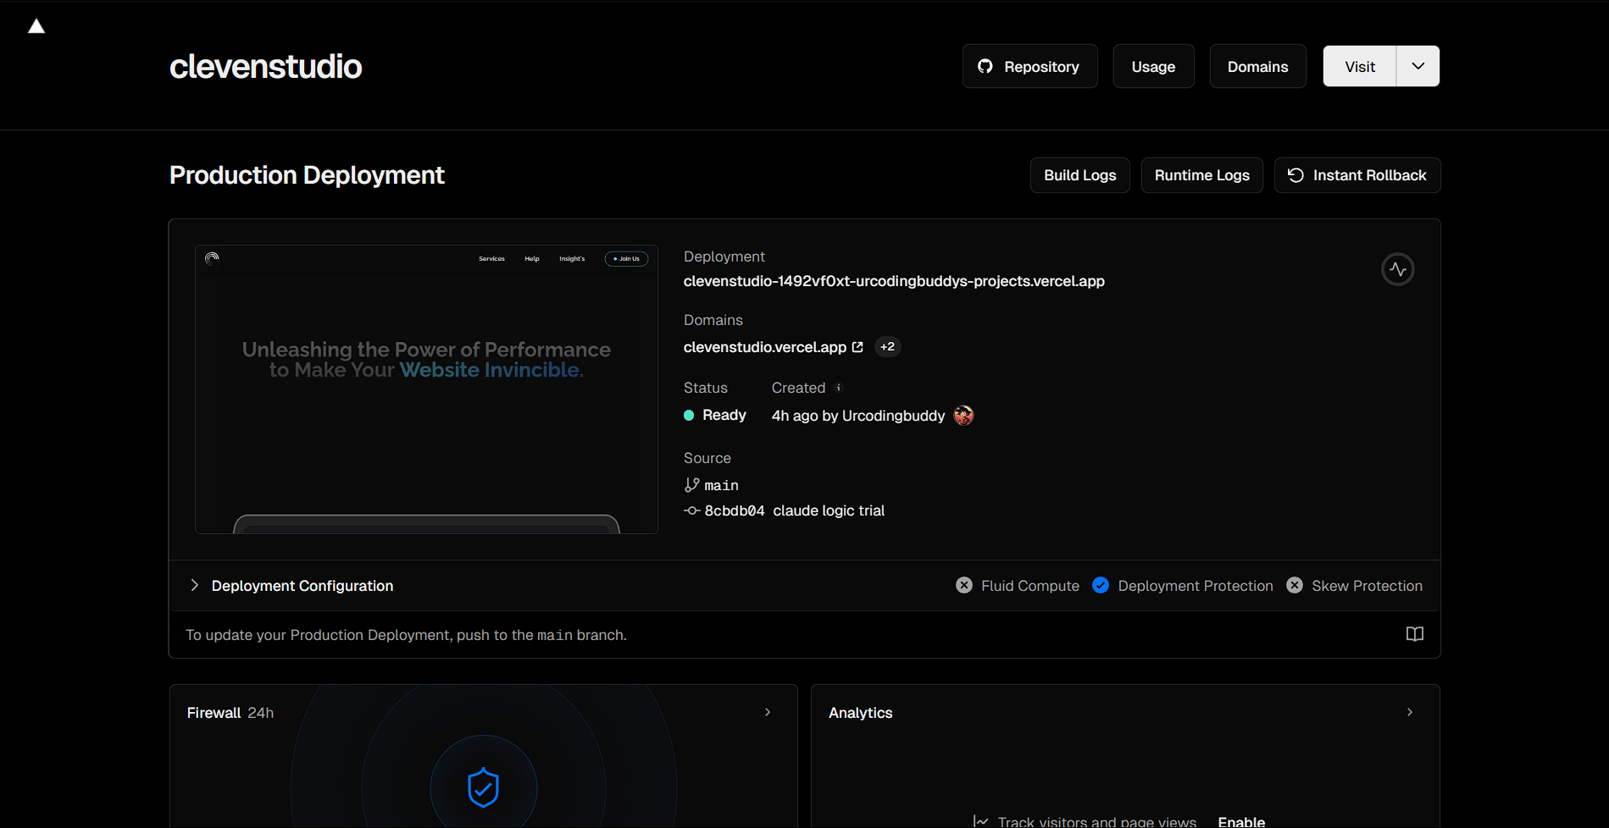Open the GitHub Repository button
This screenshot has height=828, width=1609.
tap(1029, 66)
